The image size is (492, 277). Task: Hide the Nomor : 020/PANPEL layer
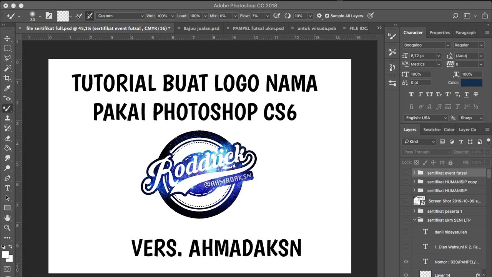pyautogui.click(x=406, y=262)
